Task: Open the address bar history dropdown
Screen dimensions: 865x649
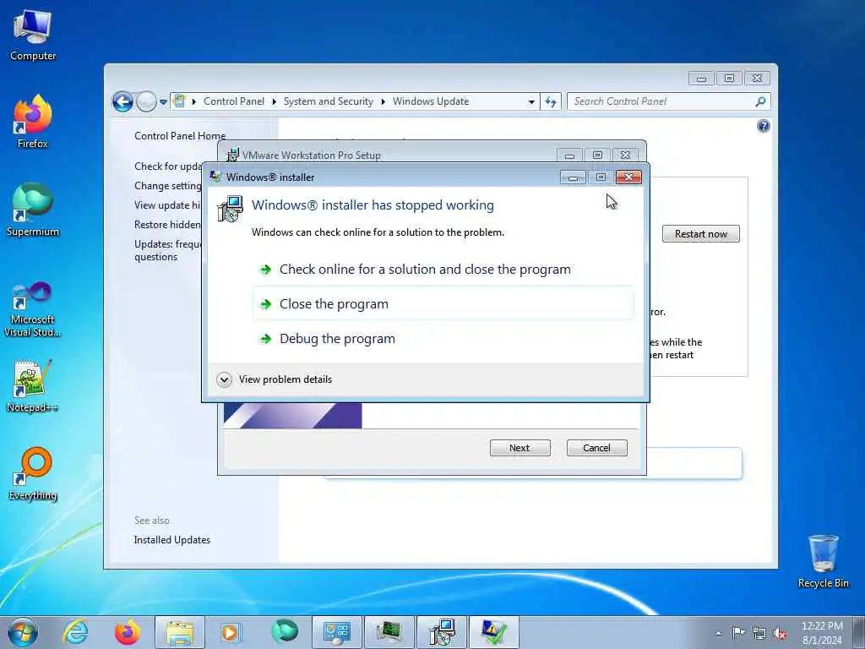Action: pyautogui.click(x=531, y=101)
